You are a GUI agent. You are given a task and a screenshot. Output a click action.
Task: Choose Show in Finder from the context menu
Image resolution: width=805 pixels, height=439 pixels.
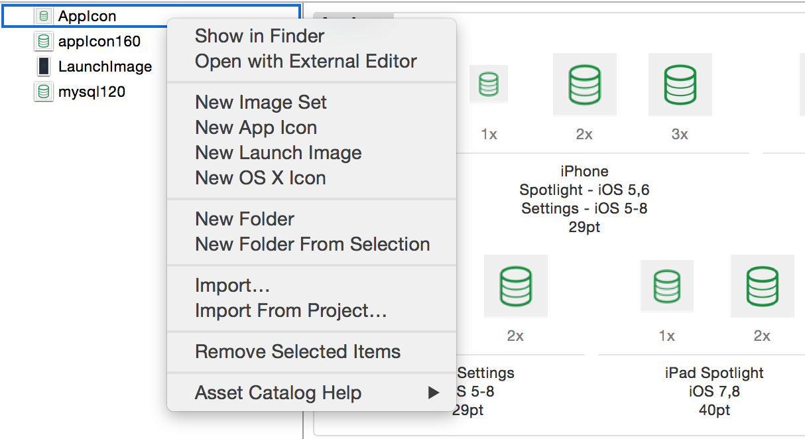[259, 36]
